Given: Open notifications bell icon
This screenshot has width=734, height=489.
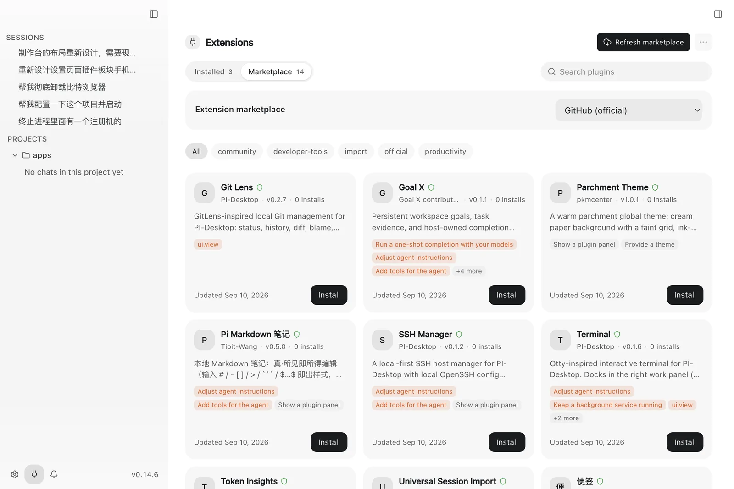Looking at the screenshot, I should coord(54,474).
